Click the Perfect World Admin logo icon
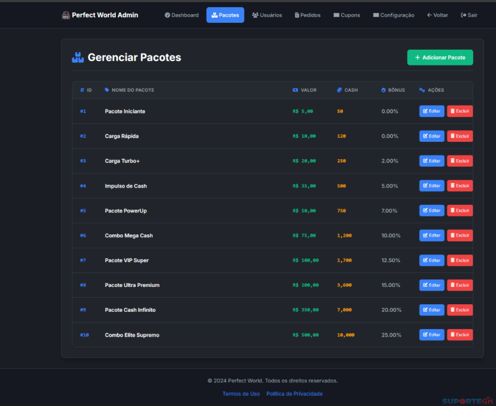The width and height of the screenshot is (496, 406). 65,15
